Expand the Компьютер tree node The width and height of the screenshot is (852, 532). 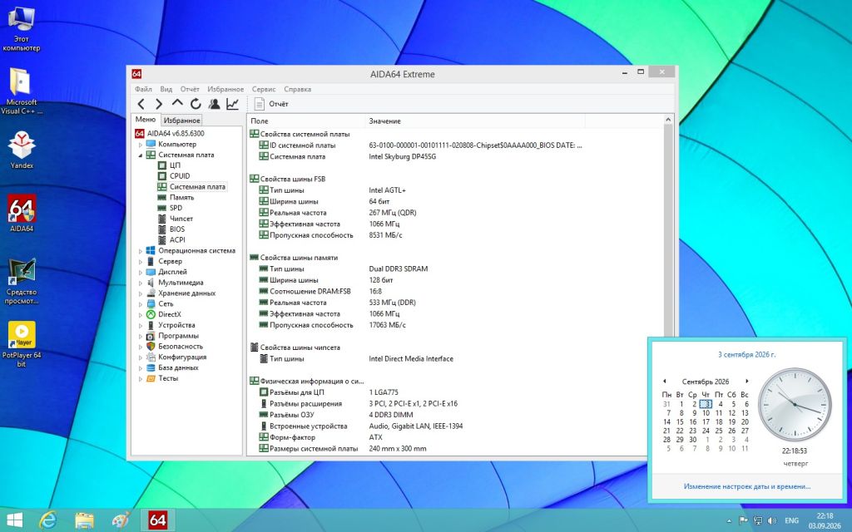tap(140, 145)
